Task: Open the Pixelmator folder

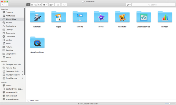Action: (122, 17)
